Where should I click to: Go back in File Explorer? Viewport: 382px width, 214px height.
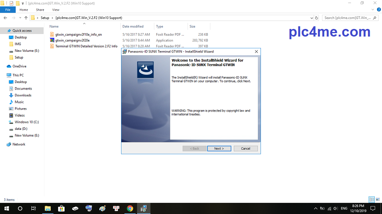pos(5,18)
